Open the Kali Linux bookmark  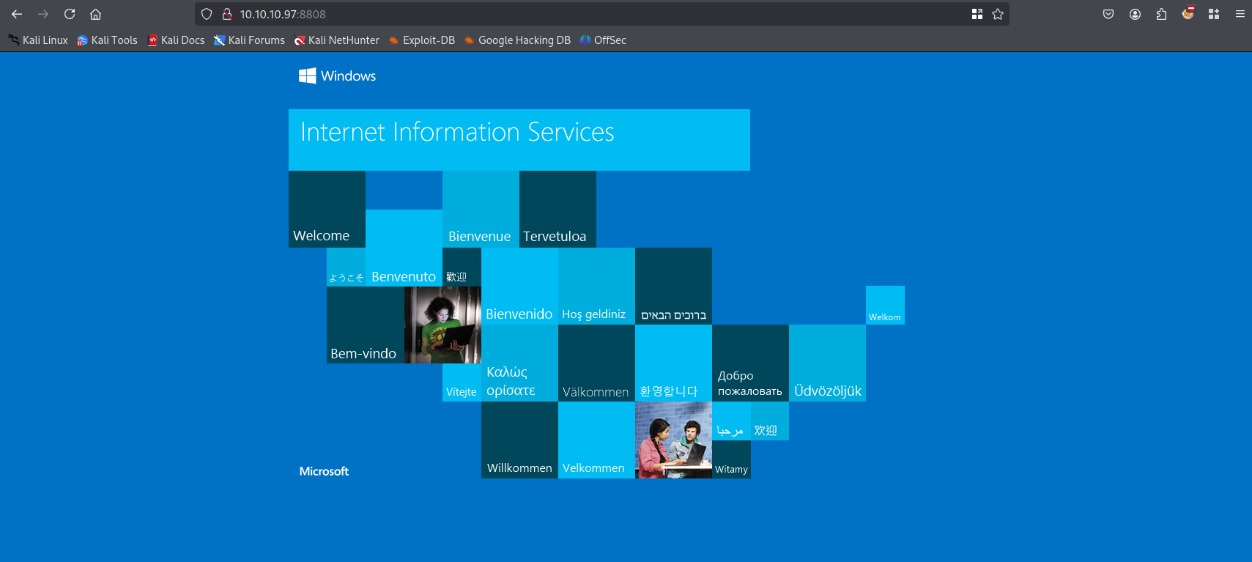pos(38,40)
